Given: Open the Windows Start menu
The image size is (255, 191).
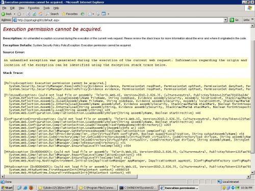Looking at the screenshot, I should click(x=7, y=188).
